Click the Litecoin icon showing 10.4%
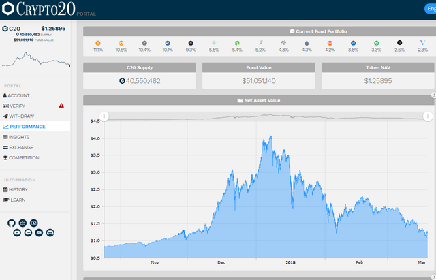 click(144, 43)
